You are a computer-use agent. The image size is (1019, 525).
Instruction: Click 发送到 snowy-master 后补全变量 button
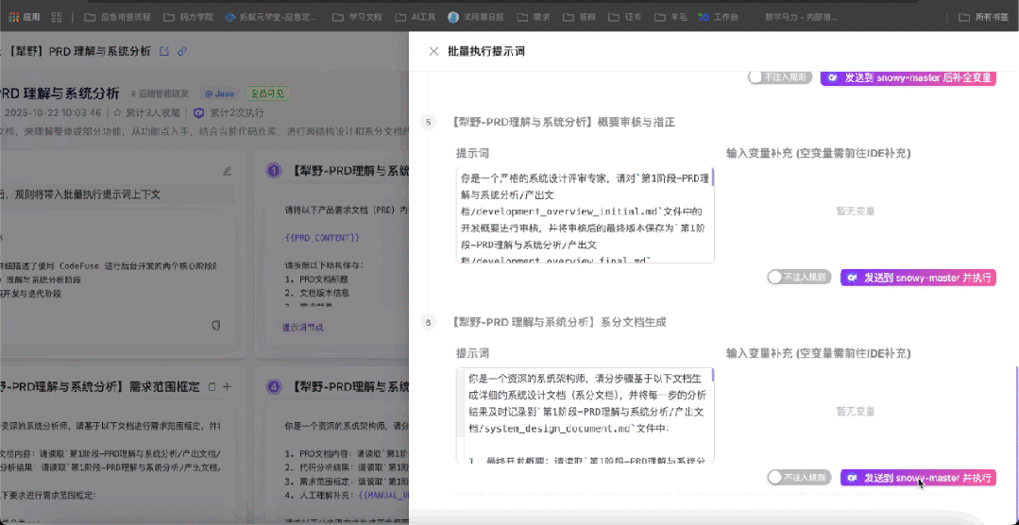pos(908,77)
